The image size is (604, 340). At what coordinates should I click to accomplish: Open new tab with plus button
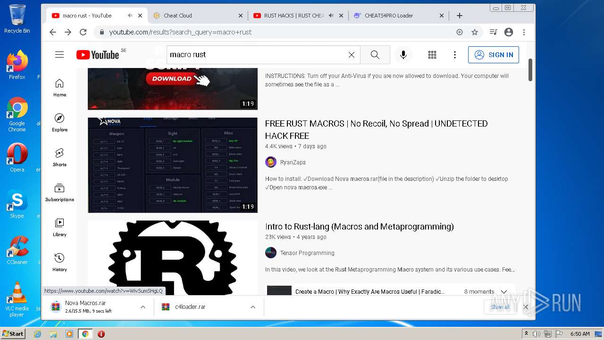[460, 16]
